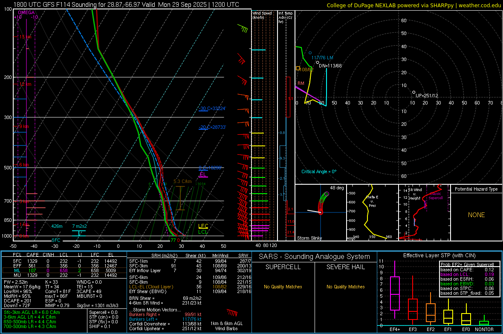The width and height of the screenshot is (503, 334).
Task: Click the Classic Supercell magenta label
Action: coord(435,196)
